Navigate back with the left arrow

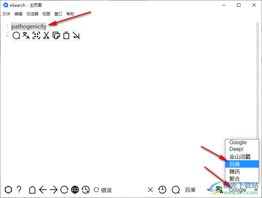click(43, 190)
